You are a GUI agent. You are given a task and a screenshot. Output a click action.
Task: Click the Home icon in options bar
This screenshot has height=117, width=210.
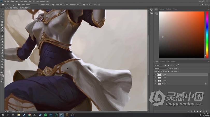click(3, 5)
